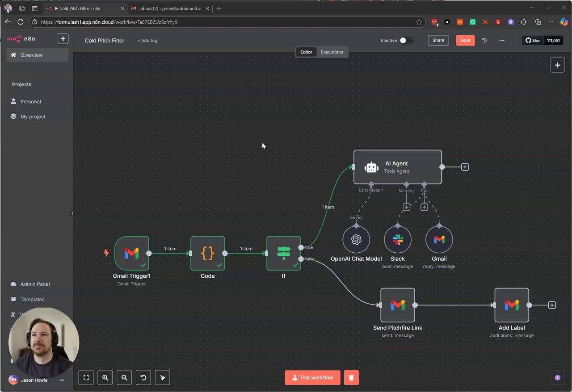
Task: Open the Send Pitchfire Link node
Action: click(398, 305)
